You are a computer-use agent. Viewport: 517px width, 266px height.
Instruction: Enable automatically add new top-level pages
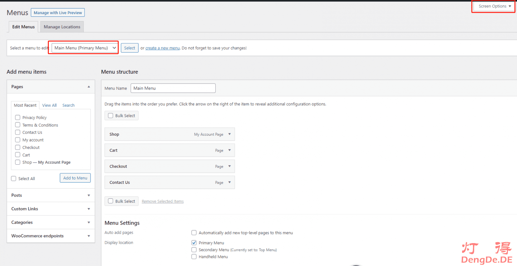point(194,233)
